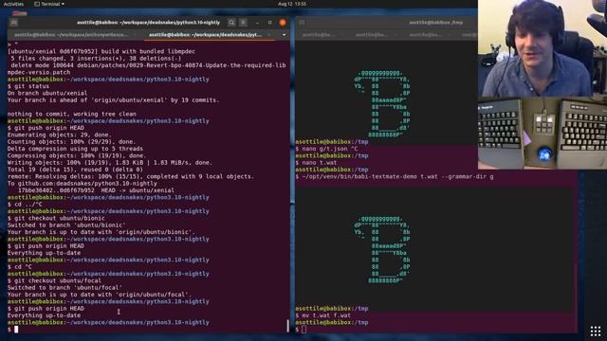607x341 pixels.
Task: Switch to the first tab of the left terminal
Action: point(72,35)
